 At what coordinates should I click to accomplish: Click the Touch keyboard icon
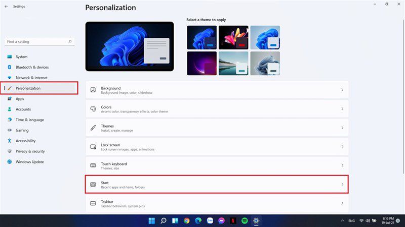tap(93, 165)
